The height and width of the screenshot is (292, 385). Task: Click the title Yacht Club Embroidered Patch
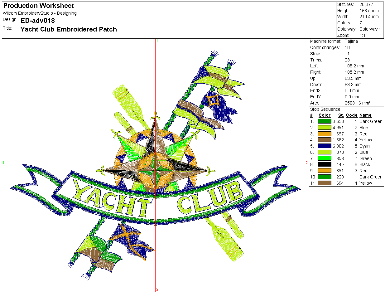pos(69,29)
